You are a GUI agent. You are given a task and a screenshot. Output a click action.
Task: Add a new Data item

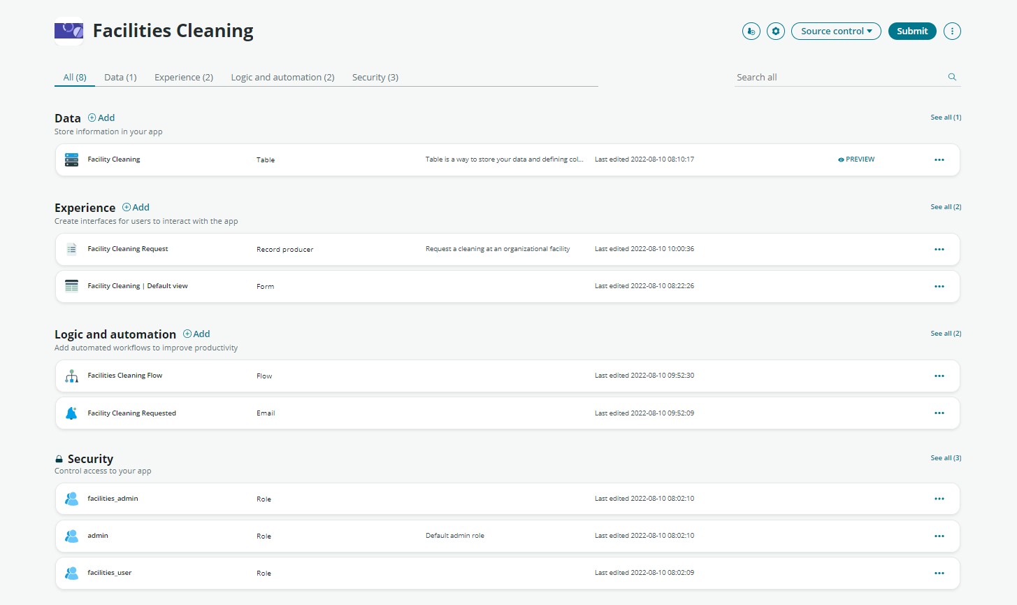[101, 118]
